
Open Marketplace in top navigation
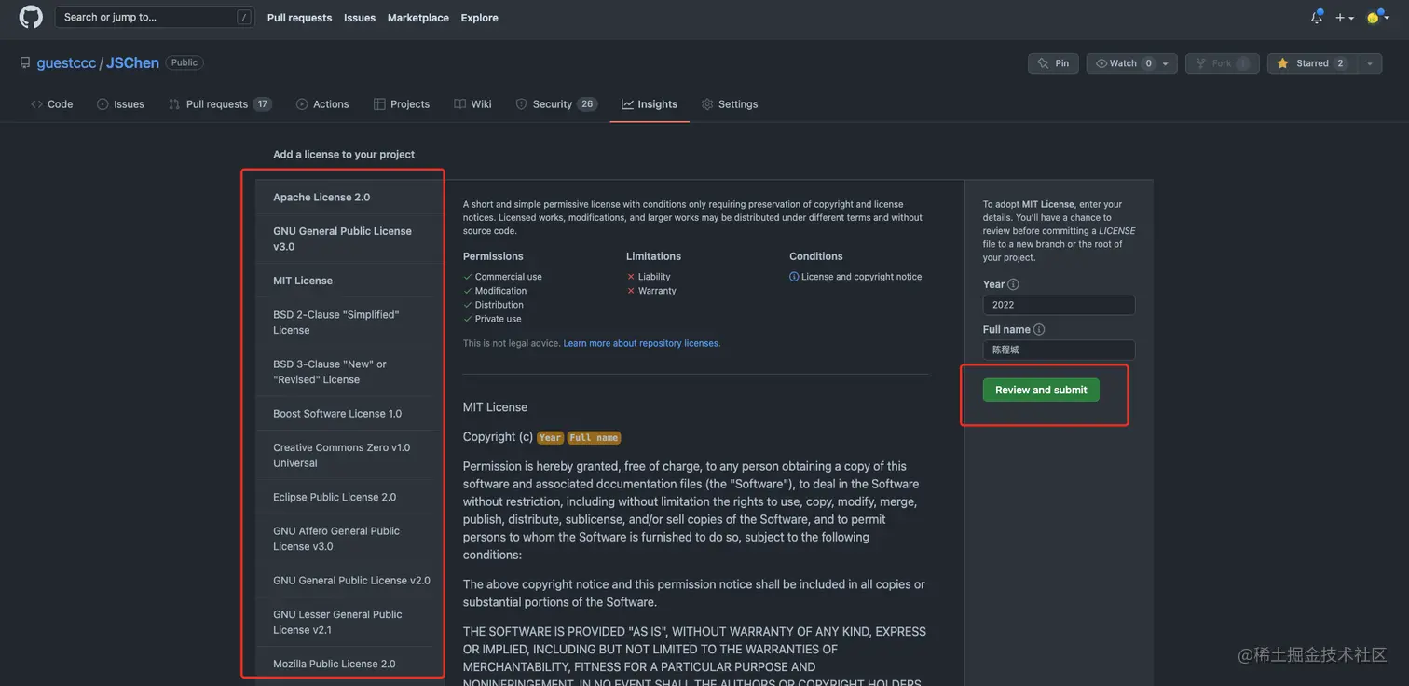417,18
